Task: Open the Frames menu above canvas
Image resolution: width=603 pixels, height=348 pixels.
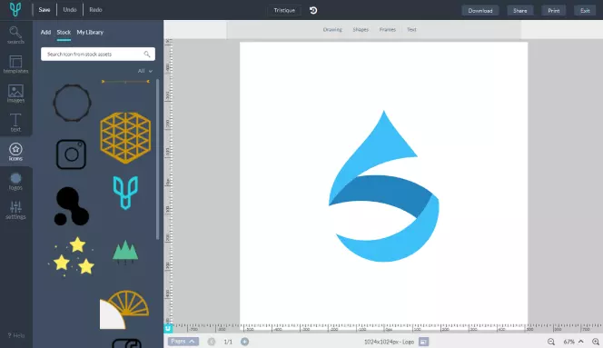Action: (x=387, y=29)
